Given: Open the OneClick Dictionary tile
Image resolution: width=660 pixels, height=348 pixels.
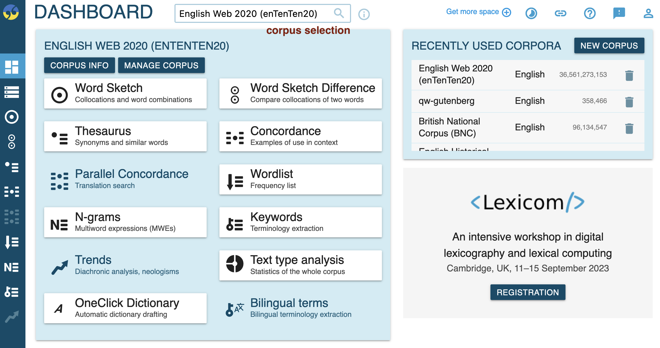Looking at the screenshot, I should [125, 308].
